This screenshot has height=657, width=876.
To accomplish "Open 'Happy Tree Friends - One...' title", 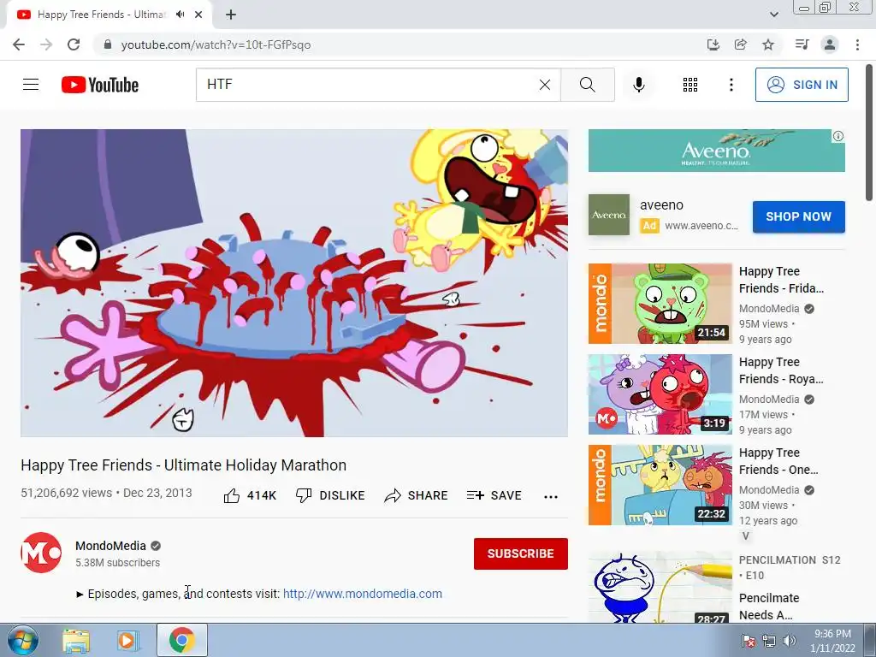I will click(x=778, y=461).
